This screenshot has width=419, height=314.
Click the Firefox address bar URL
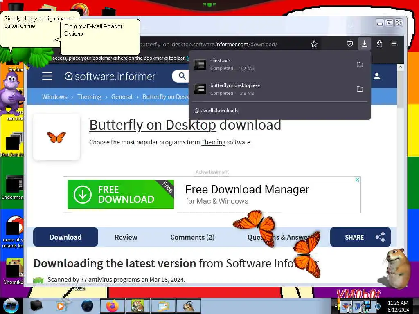coord(208,44)
